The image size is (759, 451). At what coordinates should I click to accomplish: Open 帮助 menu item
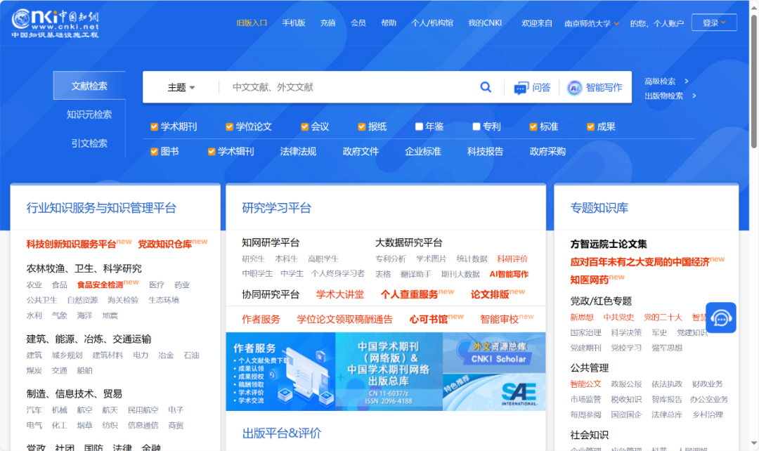pos(389,22)
